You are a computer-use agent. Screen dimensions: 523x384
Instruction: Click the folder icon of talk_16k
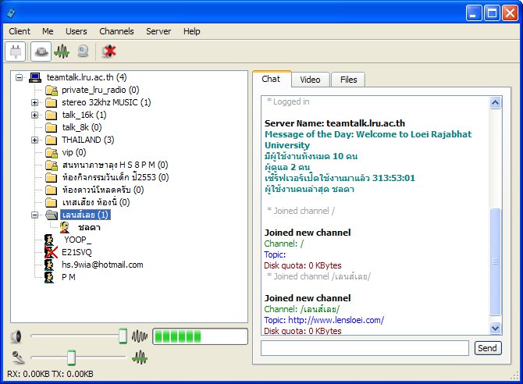tap(51, 115)
